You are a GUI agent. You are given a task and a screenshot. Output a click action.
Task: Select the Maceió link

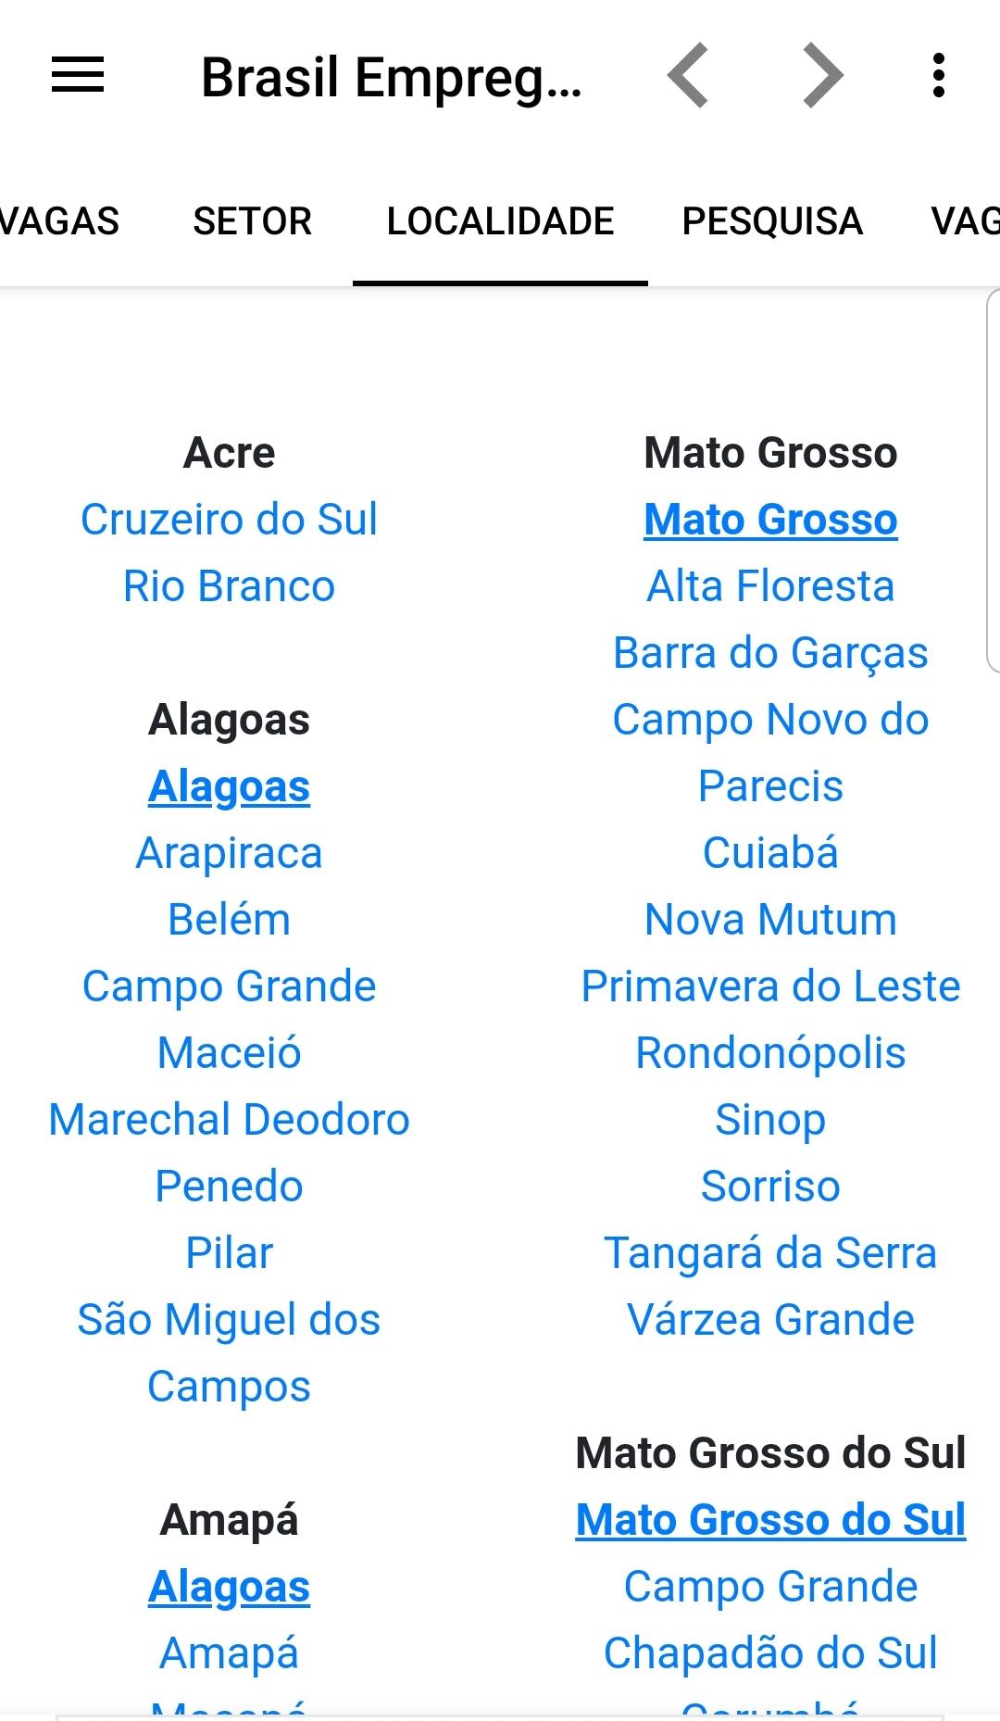(x=229, y=1053)
